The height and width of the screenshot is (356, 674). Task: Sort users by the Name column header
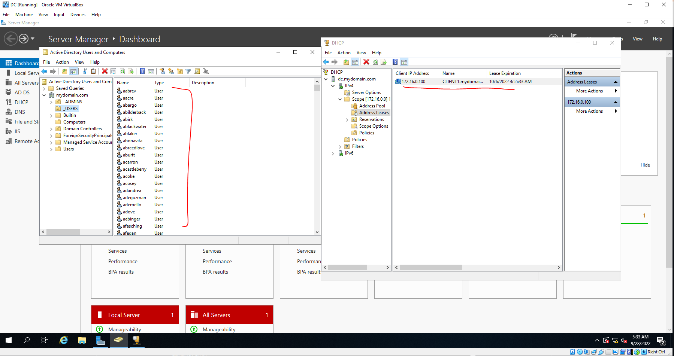[133, 83]
